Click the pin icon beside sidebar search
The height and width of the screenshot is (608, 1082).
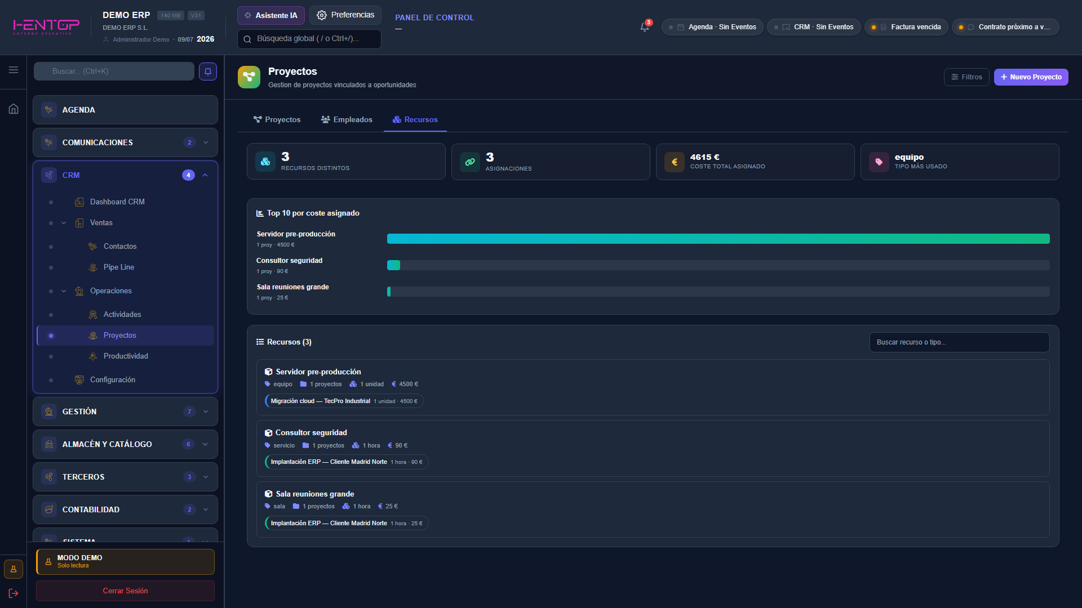[x=208, y=71]
